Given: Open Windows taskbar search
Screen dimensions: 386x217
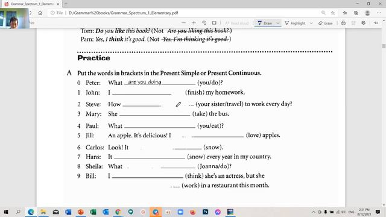Looking at the screenshot, I should 18,212.
